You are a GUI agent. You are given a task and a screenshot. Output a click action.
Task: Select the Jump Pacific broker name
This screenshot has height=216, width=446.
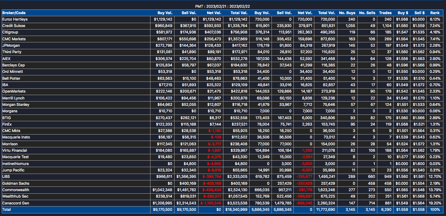pyautogui.click(x=13, y=170)
